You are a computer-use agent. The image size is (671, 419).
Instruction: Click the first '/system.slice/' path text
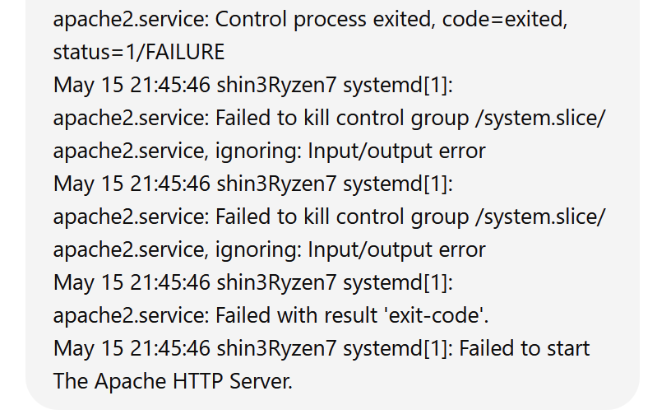pyautogui.click(x=540, y=119)
